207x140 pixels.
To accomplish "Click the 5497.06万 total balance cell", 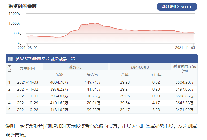I will (x=184, y=89).
